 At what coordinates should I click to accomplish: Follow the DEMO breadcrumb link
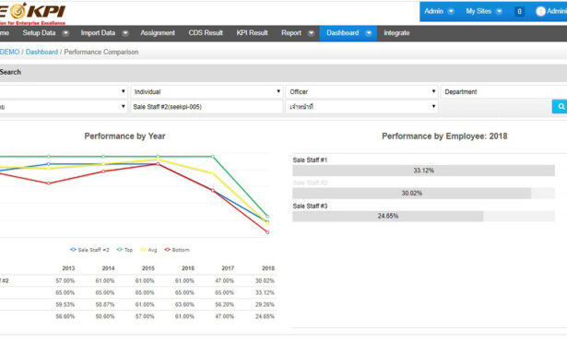(10, 52)
